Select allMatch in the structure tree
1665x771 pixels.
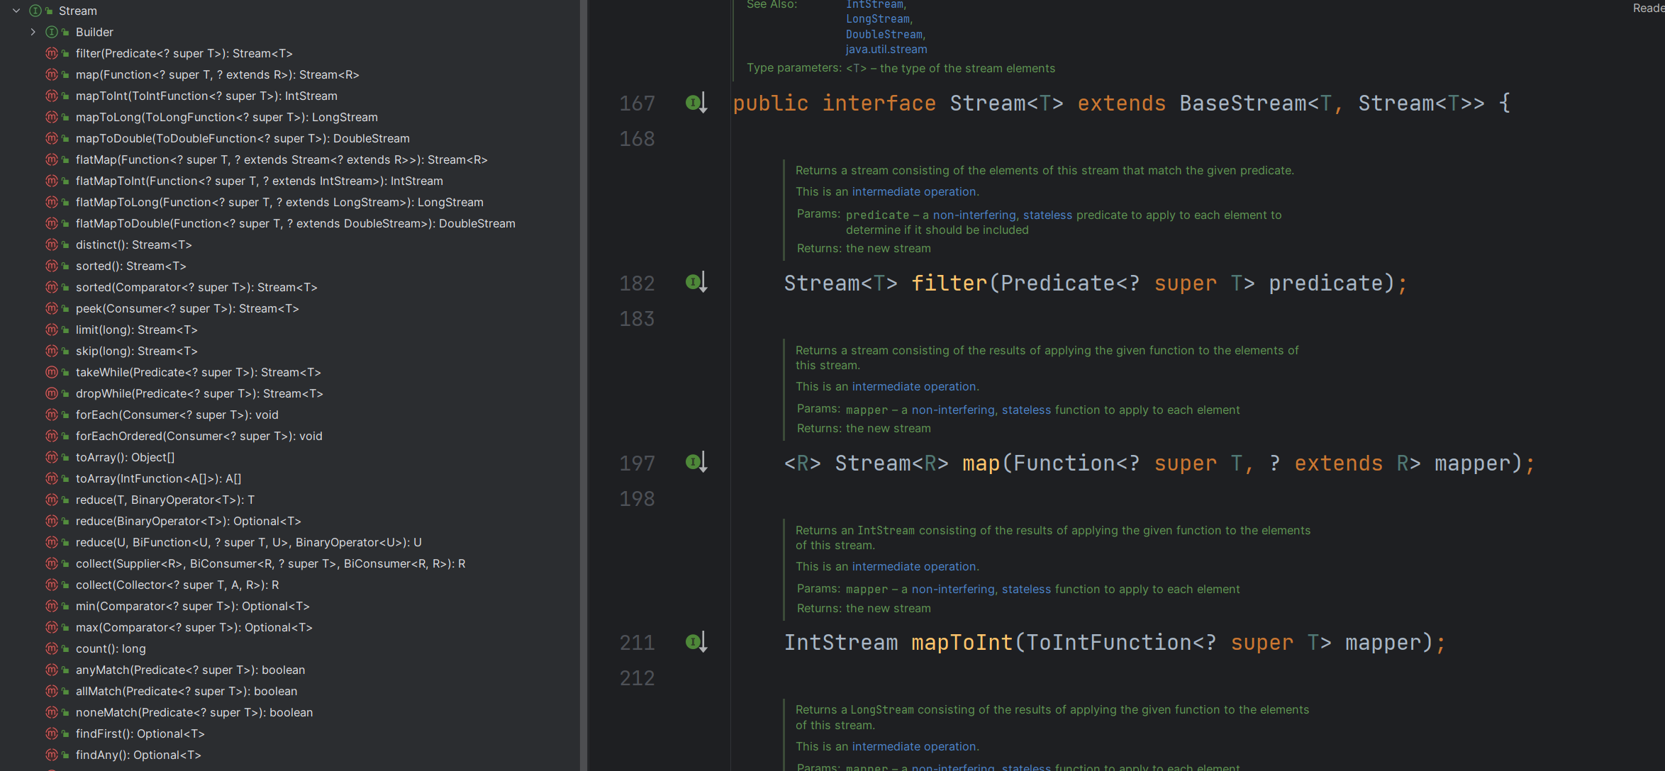[186, 691]
